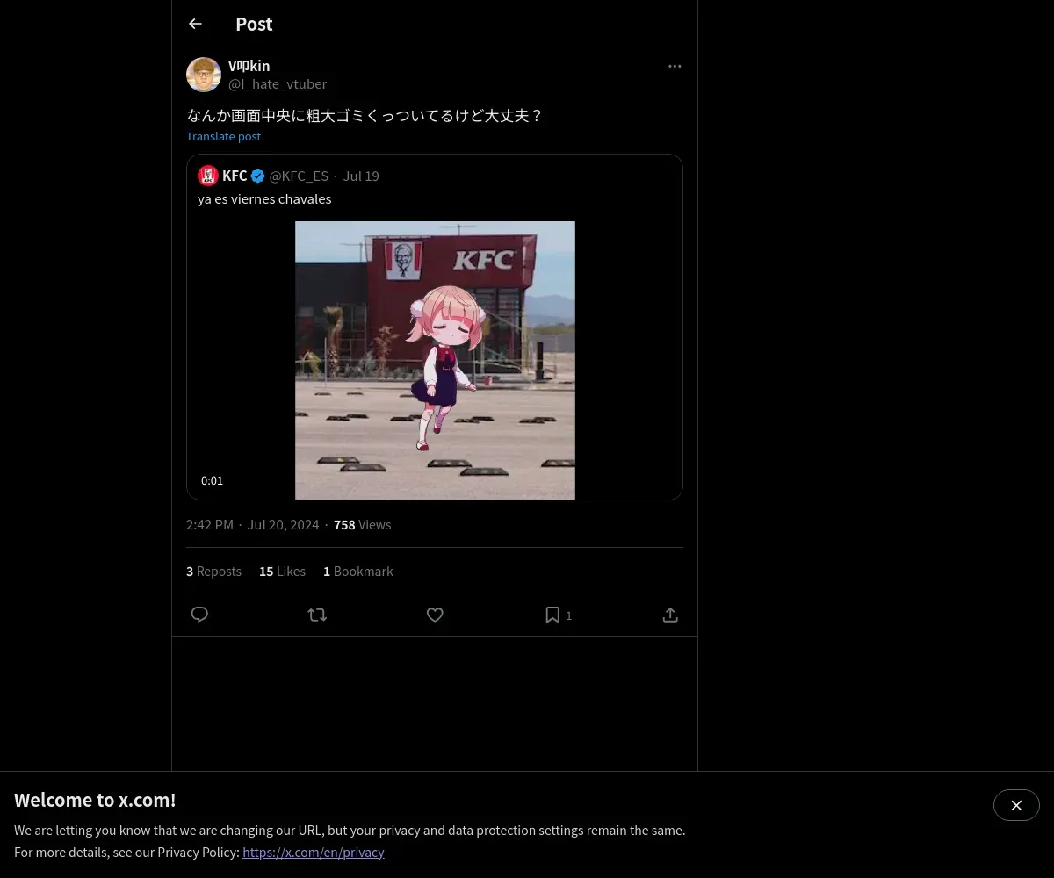Open the @KFC_ES handle in quoted post
Screen dimensions: 1054x878
(299, 176)
